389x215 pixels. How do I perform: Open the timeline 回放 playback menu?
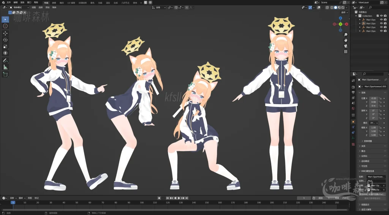(x=13, y=198)
